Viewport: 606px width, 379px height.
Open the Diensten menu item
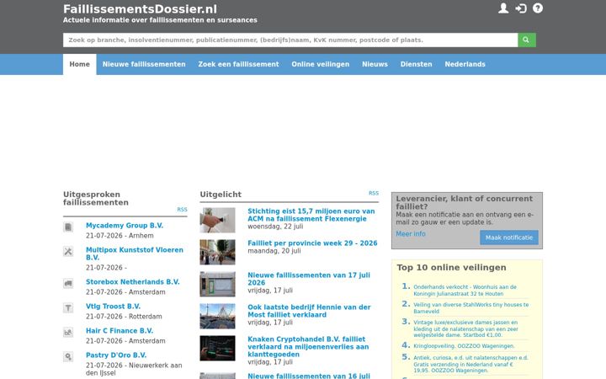point(417,64)
